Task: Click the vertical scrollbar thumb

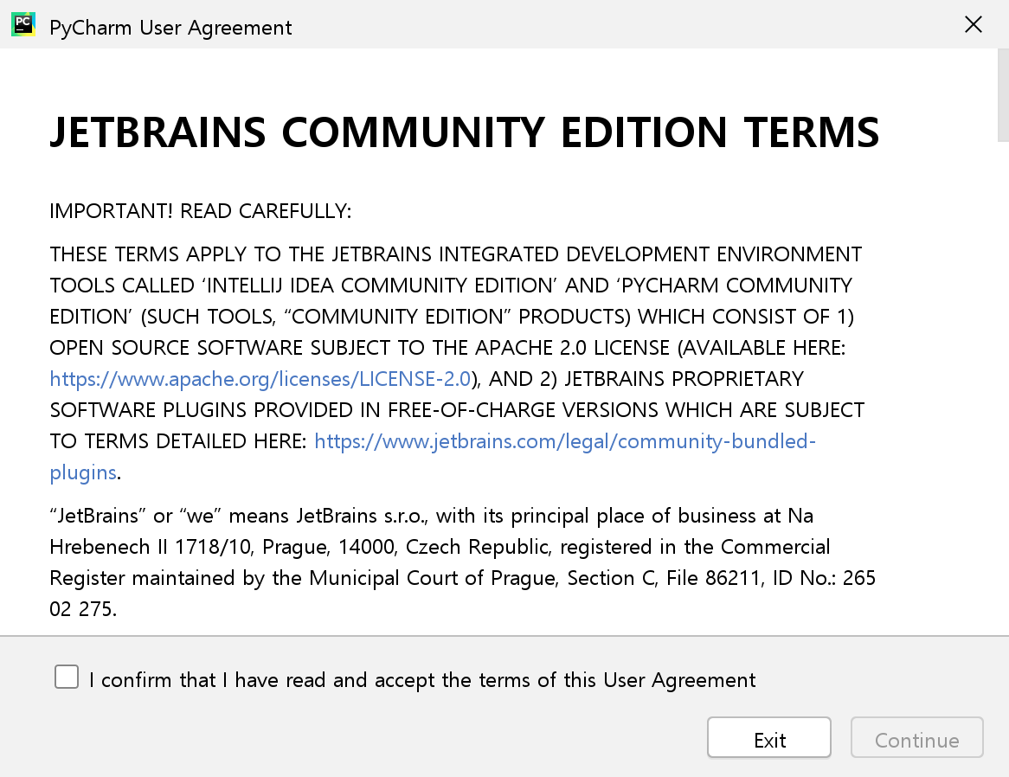Action: click(1003, 95)
